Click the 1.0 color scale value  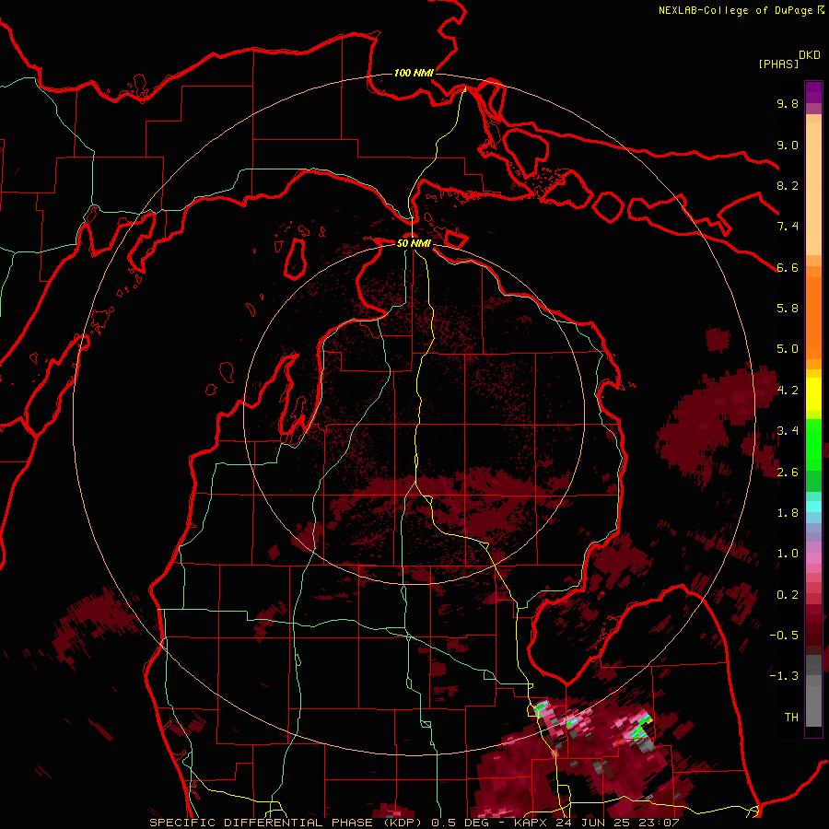(x=788, y=555)
